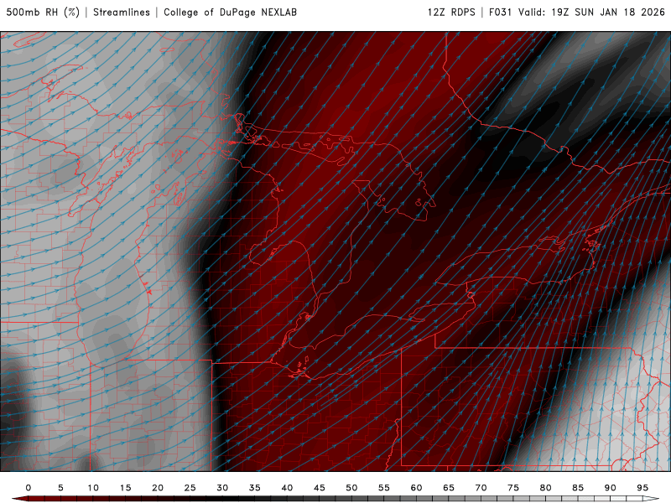Select the "10" color scale label
This screenshot has width=671, height=503.
click(x=93, y=488)
